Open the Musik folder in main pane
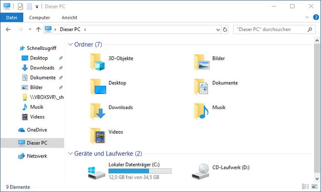Image resolution: width=321 pixels, height=192 pixels. tap(201, 111)
